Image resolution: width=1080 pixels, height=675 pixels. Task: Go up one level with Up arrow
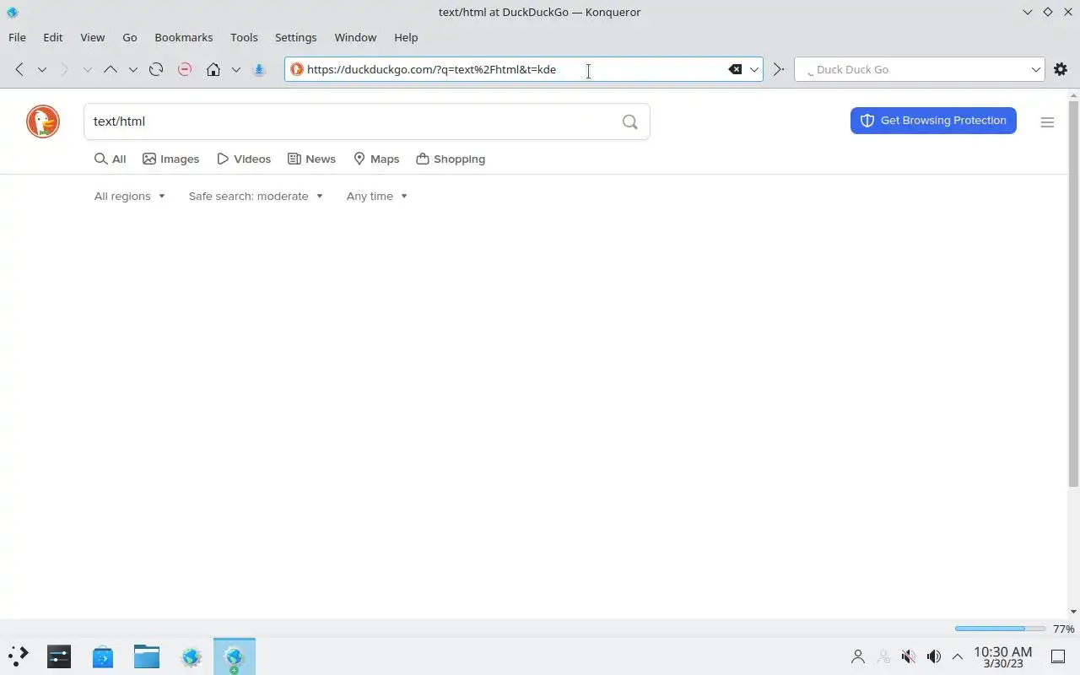coord(111,69)
